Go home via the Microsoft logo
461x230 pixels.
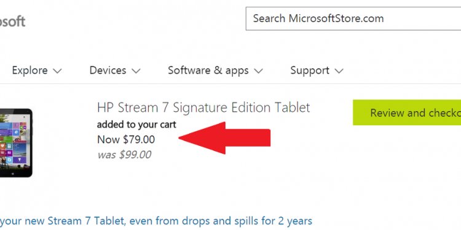(x=12, y=21)
